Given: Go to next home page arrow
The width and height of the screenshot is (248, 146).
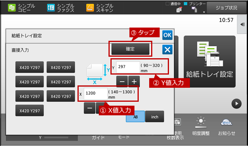Looking at the screenshot, I should (x=236, y=104).
